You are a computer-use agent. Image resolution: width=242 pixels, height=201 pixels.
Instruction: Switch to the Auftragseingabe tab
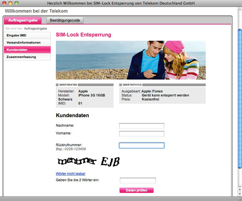click(23, 20)
